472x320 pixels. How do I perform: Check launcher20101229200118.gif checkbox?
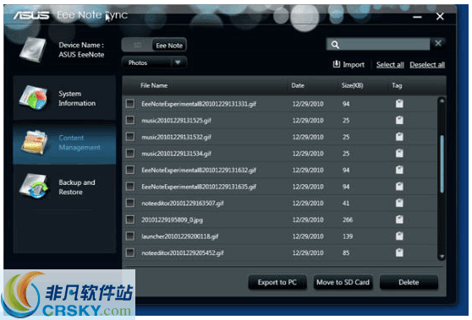point(130,236)
